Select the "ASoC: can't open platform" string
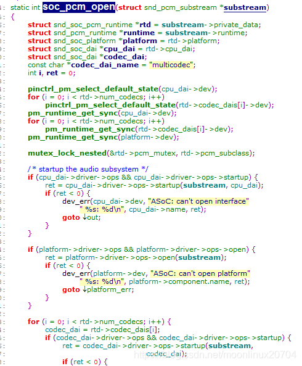 click(x=200, y=273)
